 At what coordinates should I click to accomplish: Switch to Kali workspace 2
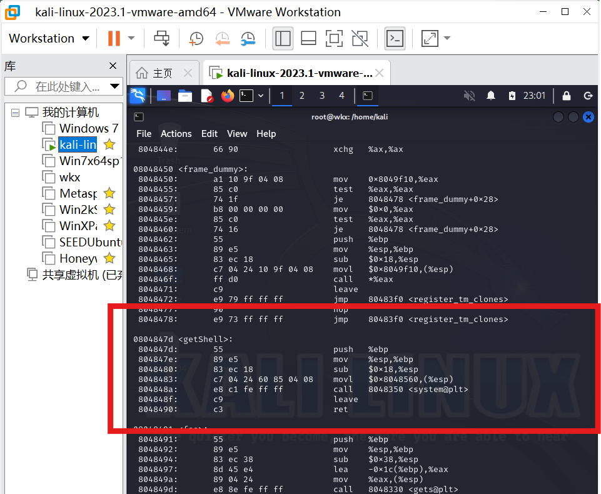302,96
